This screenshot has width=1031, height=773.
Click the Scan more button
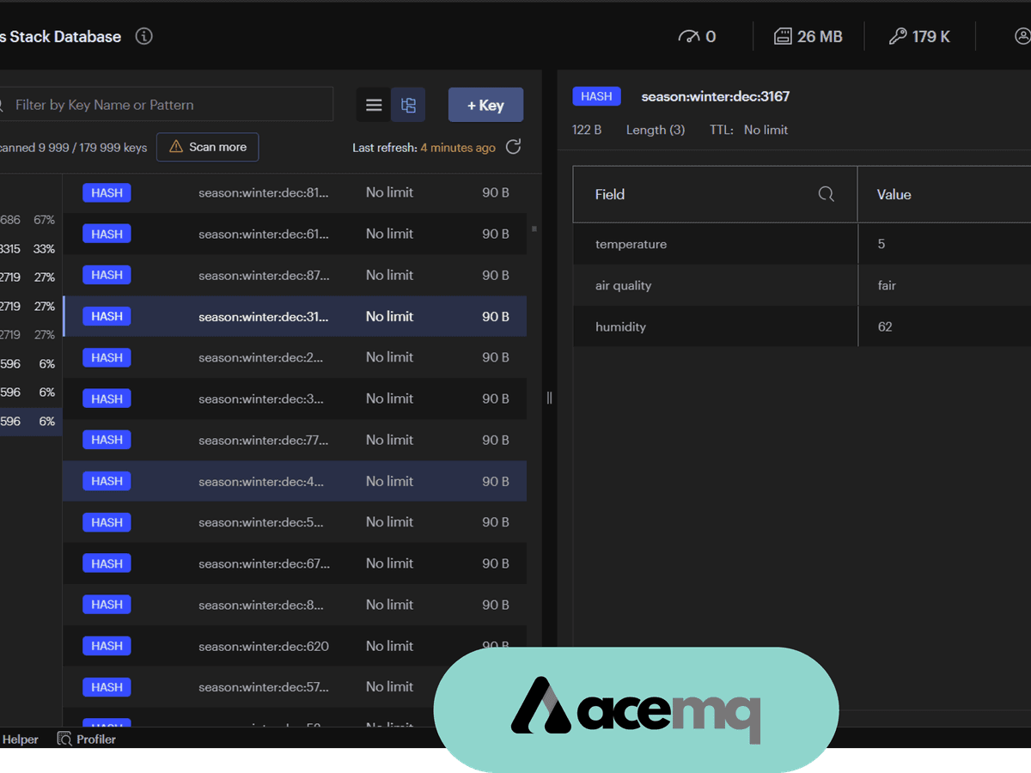point(207,147)
